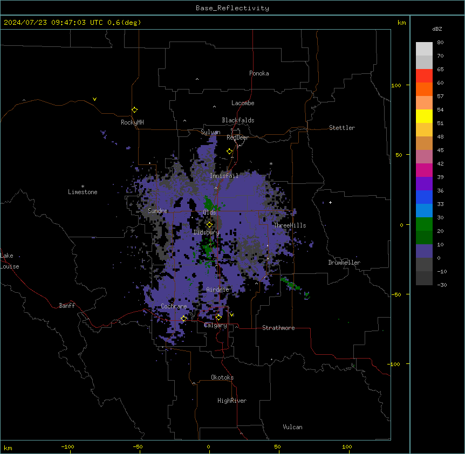Click the green echo patch northeast of Strathmore

291,284
